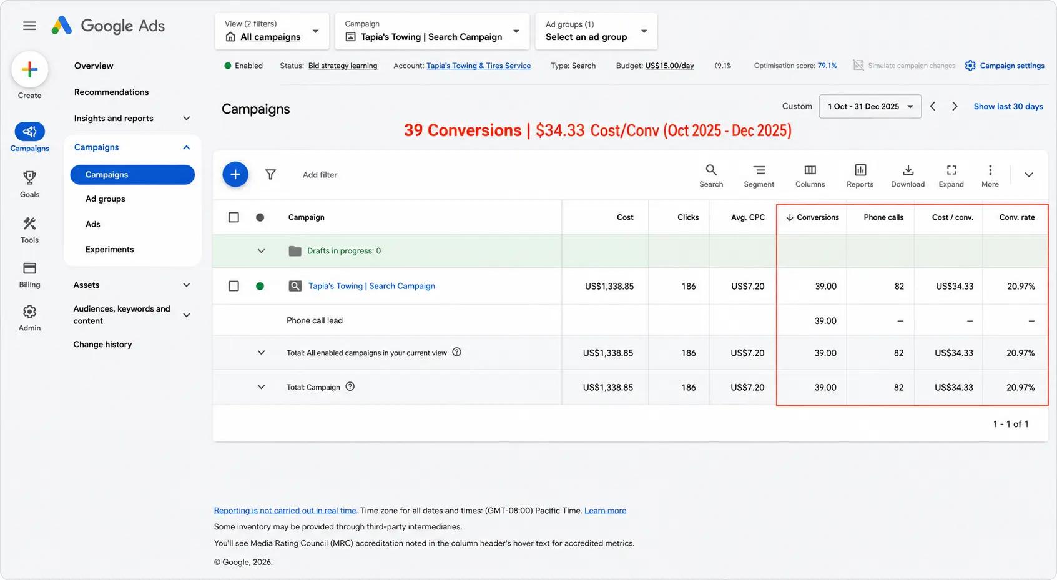The height and width of the screenshot is (580, 1057).
Task: Open the Billing card icon
Action: 29,268
